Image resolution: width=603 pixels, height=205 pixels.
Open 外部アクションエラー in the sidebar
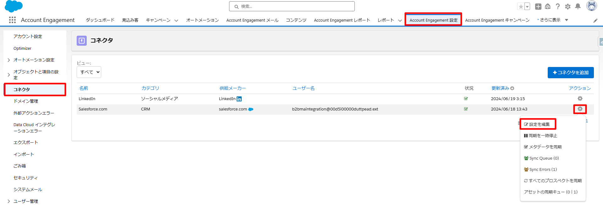point(34,113)
